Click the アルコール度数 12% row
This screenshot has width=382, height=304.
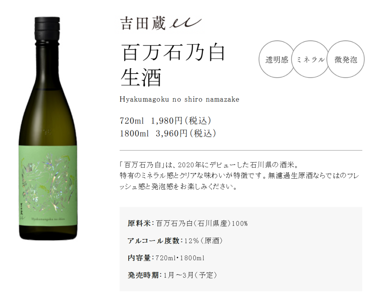tap(175, 241)
